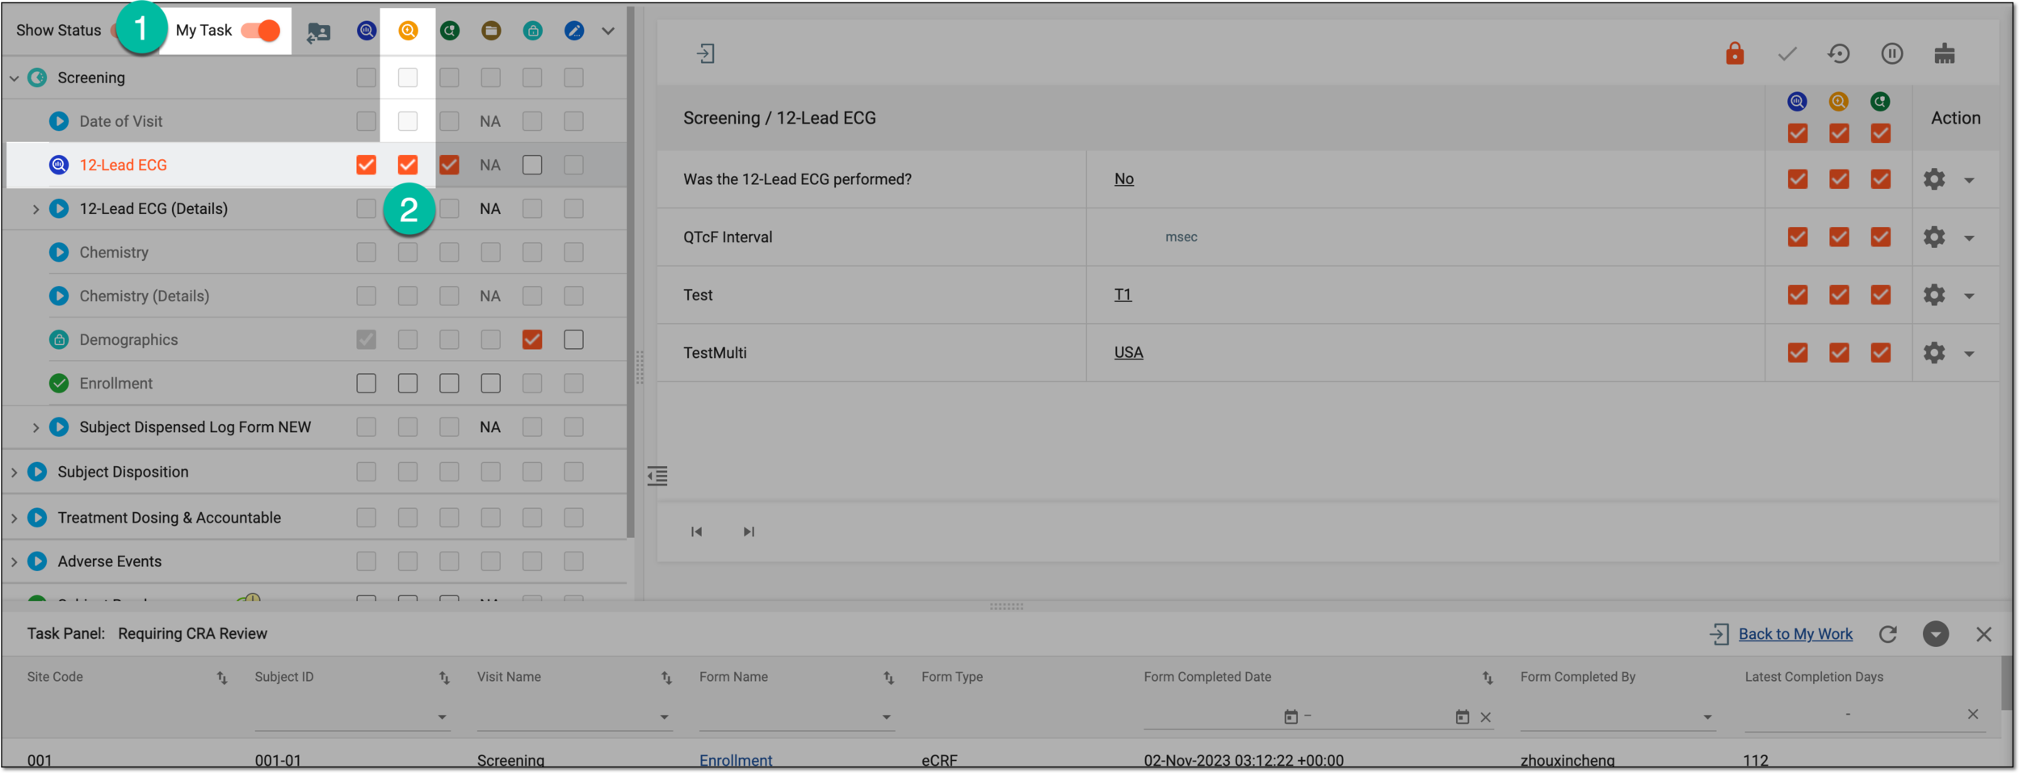Uncheck header checkbox under blue magnifier icon
Image resolution: width=2019 pixels, height=773 pixels.
(x=1798, y=133)
